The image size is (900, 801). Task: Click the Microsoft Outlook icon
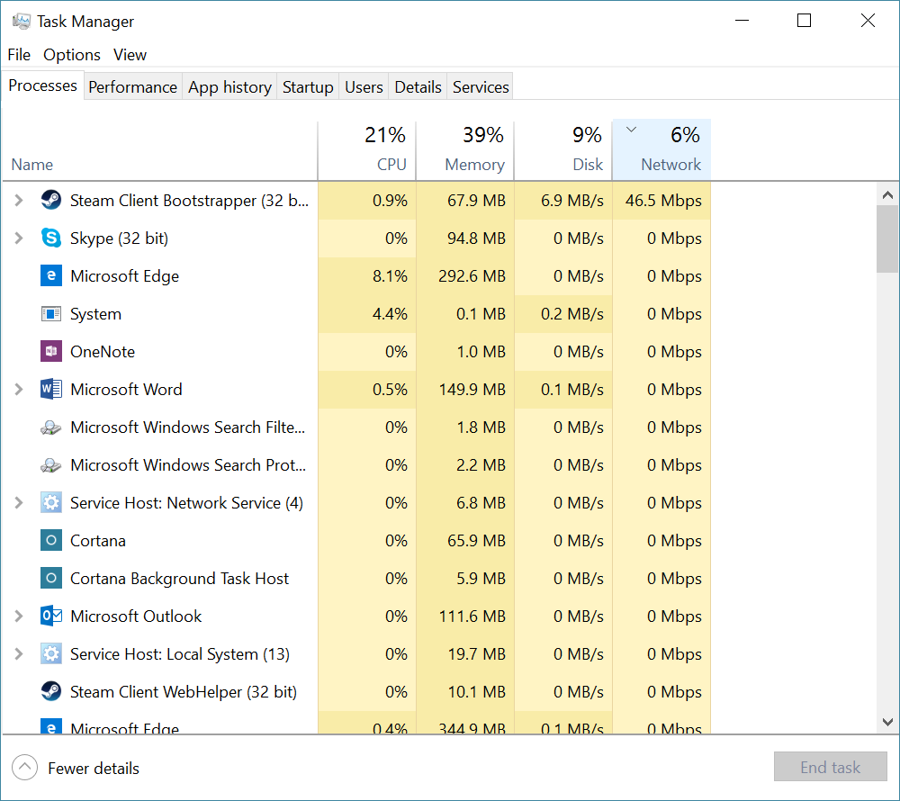[51, 616]
